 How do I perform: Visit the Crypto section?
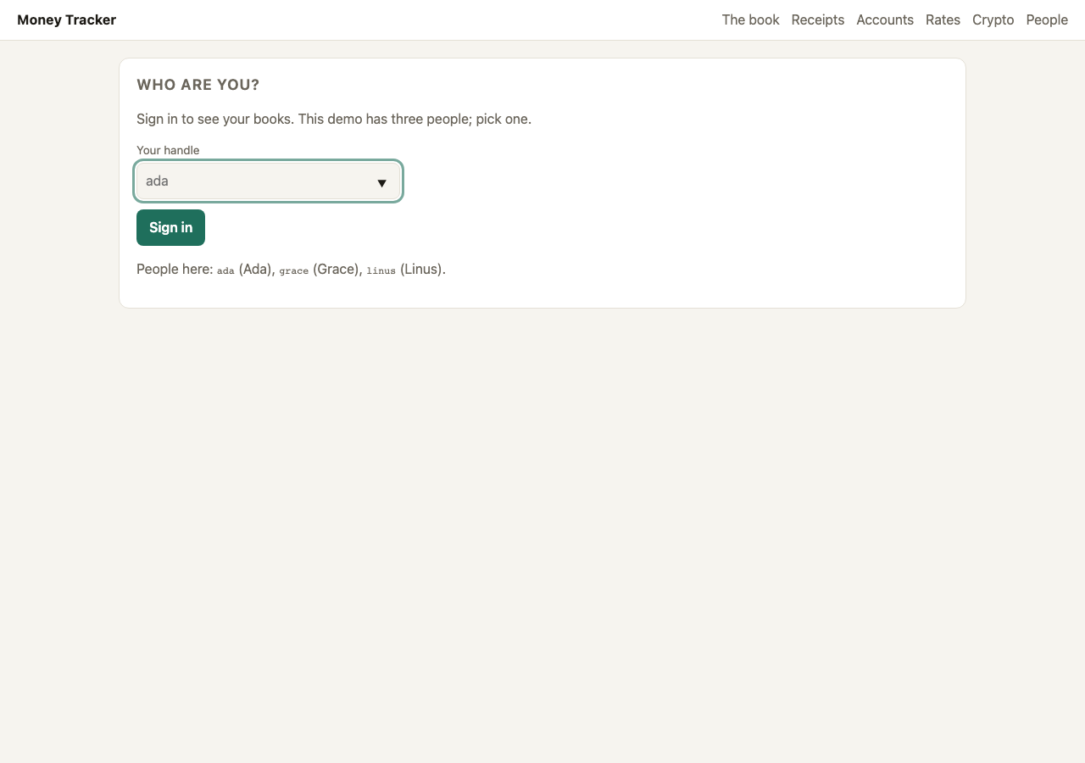point(993,19)
